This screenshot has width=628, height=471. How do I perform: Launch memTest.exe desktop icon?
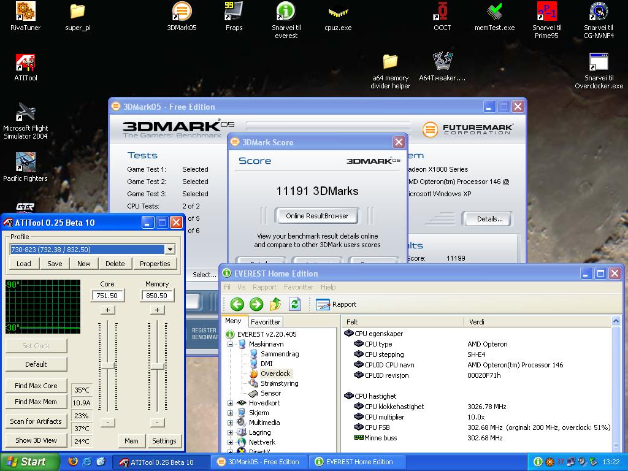495,16
